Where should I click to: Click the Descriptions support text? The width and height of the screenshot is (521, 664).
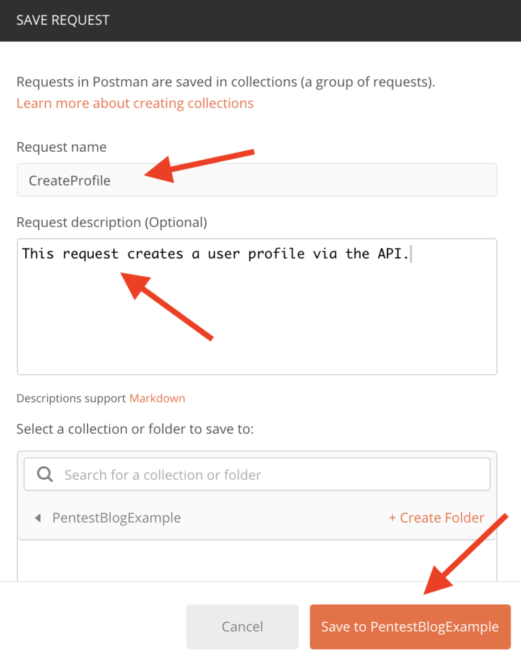click(x=71, y=398)
